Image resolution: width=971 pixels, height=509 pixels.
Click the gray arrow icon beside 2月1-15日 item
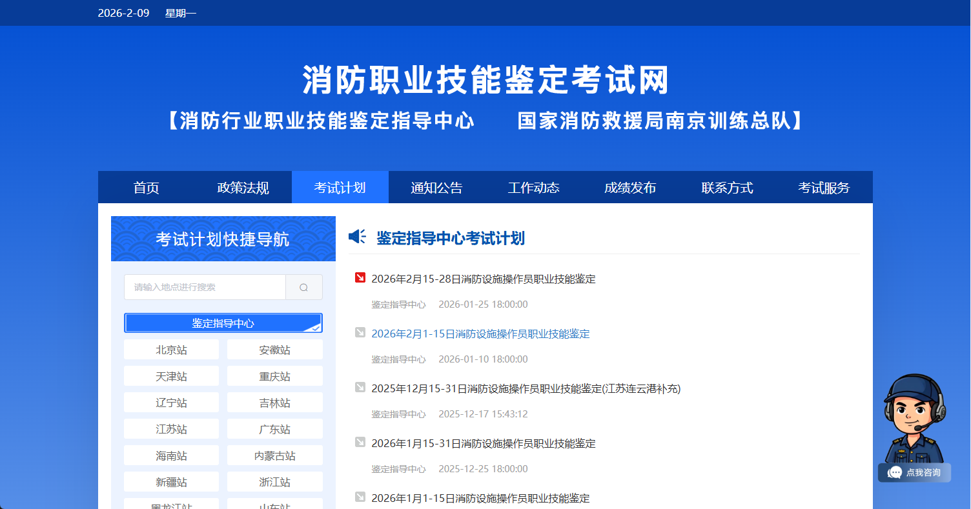360,334
